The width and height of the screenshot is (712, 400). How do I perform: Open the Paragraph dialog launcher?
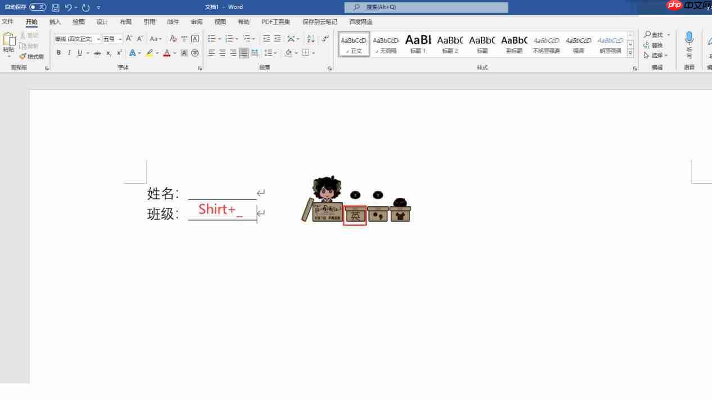(x=330, y=68)
